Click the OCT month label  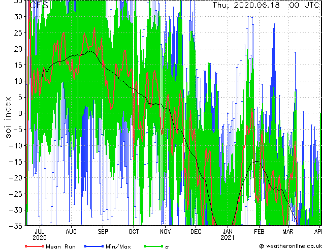(x=134, y=232)
